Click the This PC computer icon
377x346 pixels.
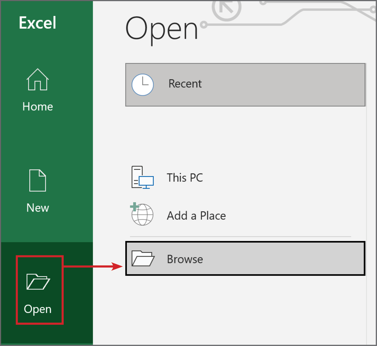143,177
